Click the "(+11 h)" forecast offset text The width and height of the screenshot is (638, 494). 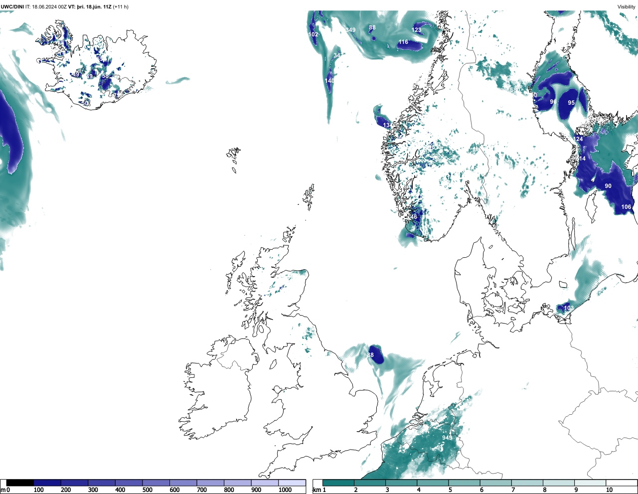point(121,6)
